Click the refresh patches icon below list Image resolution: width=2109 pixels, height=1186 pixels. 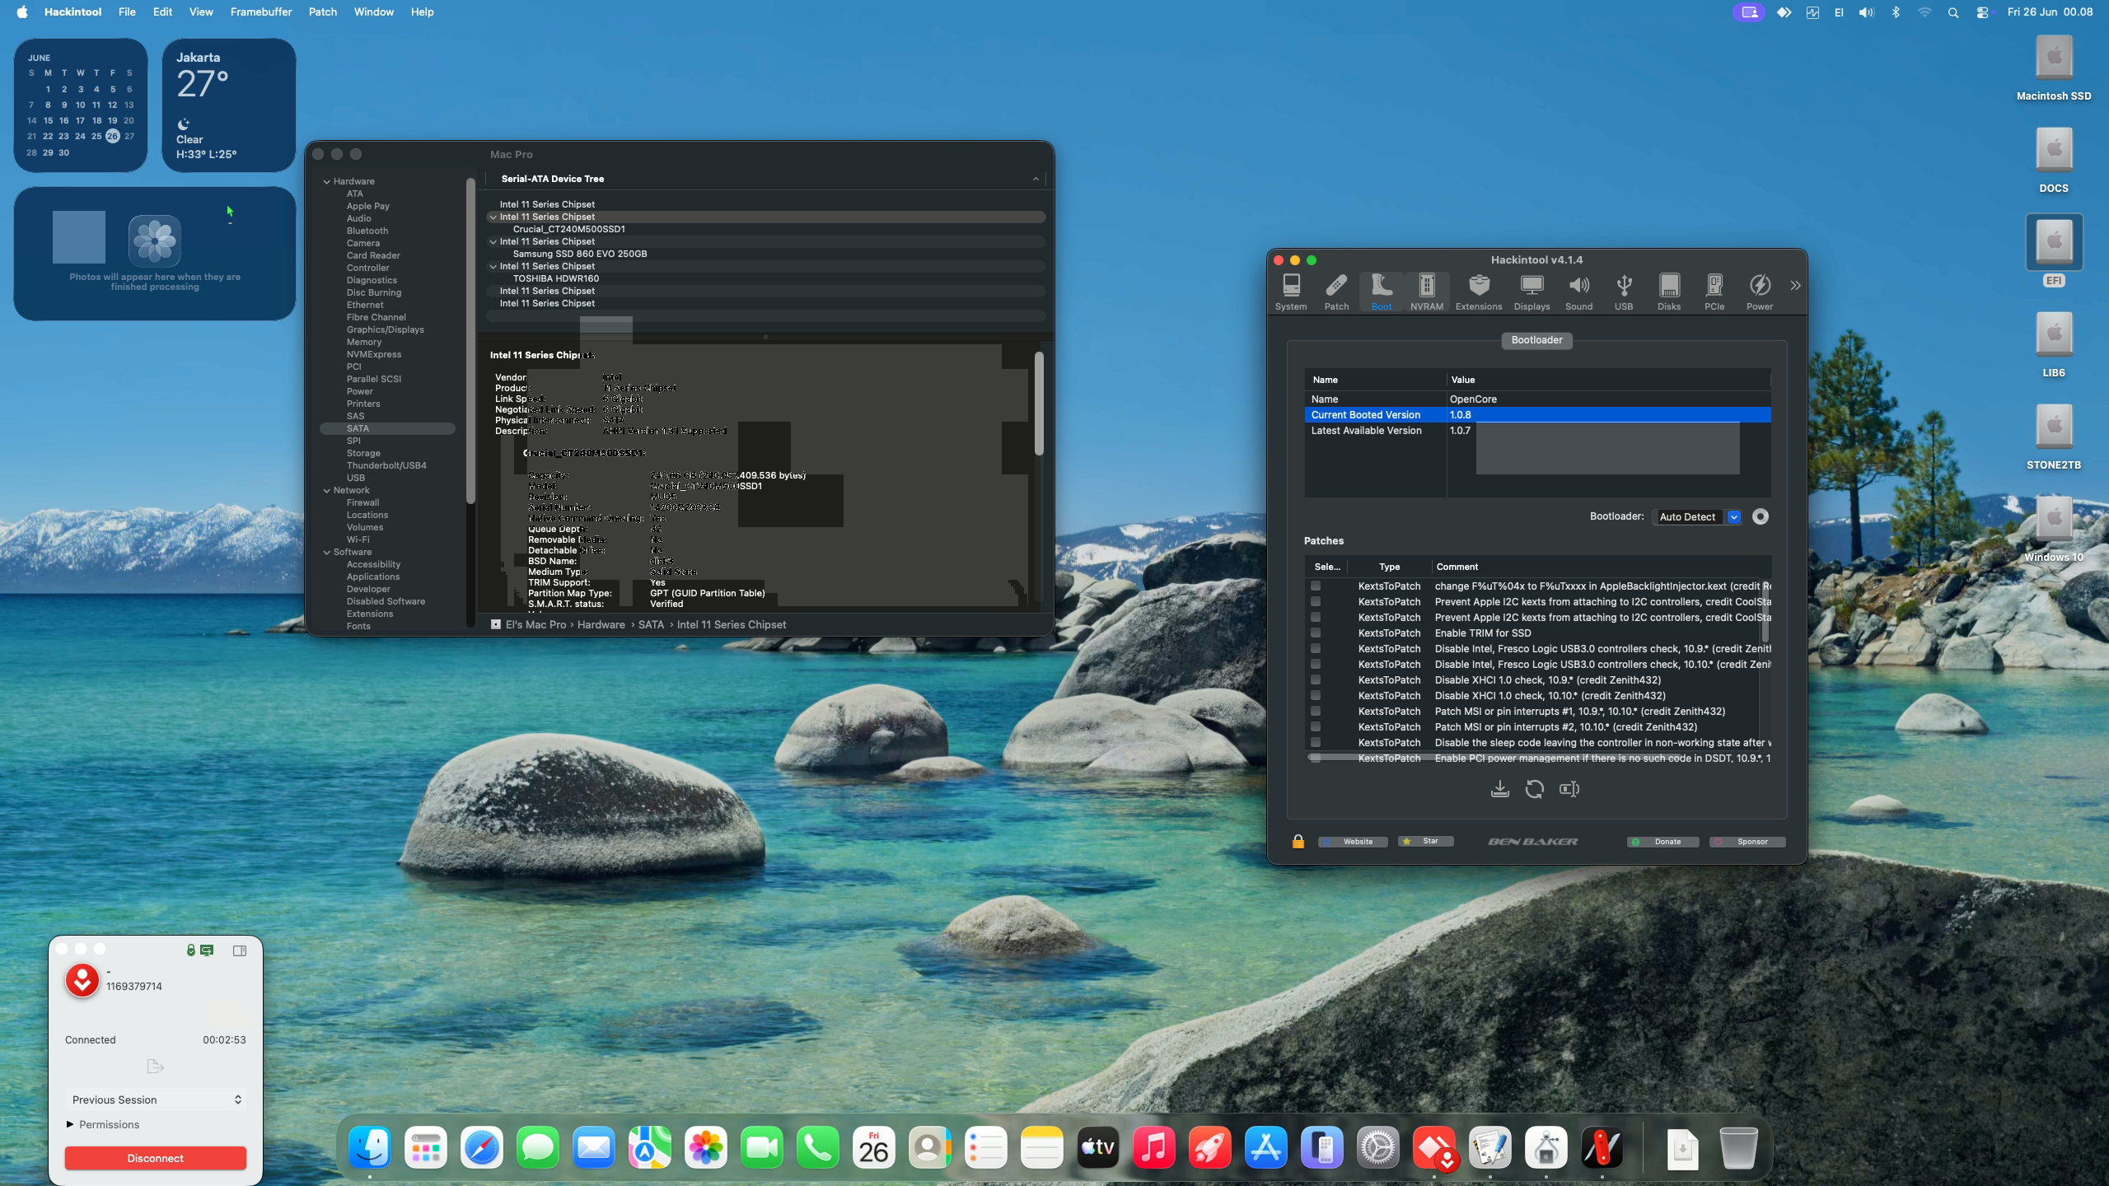pyautogui.click(x=1534, y=789)
